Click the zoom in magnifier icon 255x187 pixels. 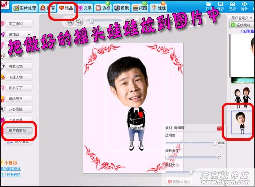click(69, 21)
